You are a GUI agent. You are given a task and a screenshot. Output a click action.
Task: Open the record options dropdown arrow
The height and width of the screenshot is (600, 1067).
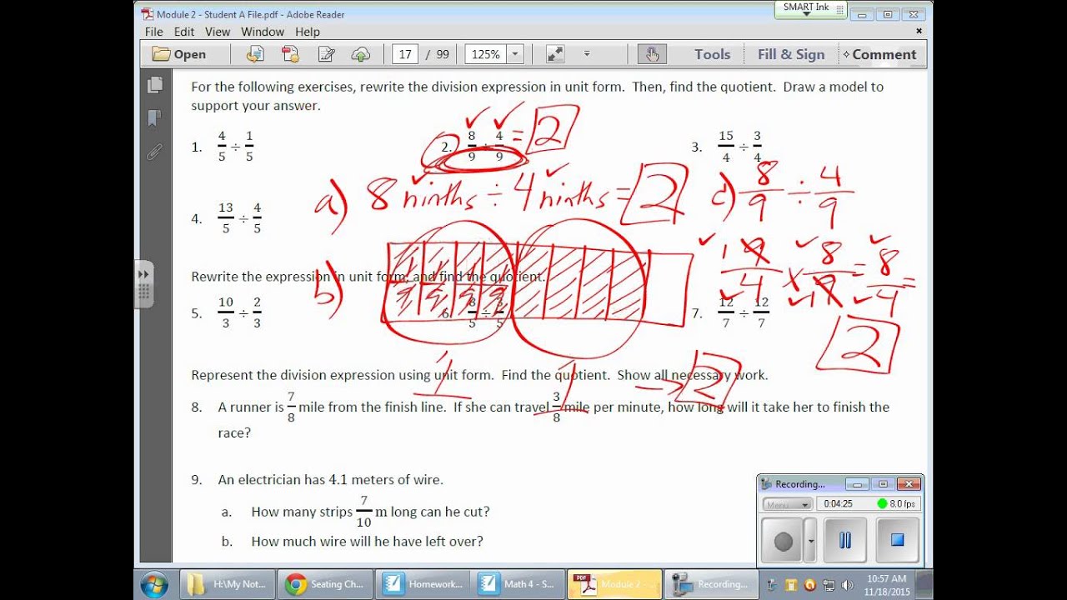[x=810, y=541]
